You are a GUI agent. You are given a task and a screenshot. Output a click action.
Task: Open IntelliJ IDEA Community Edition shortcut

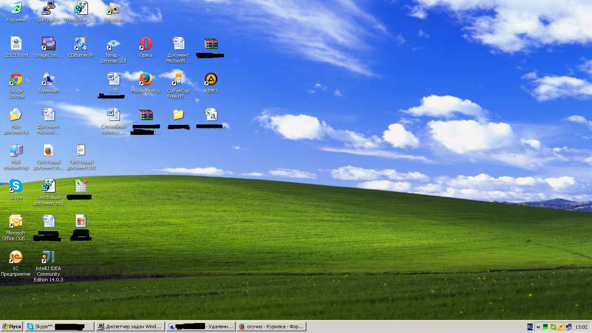48,257
